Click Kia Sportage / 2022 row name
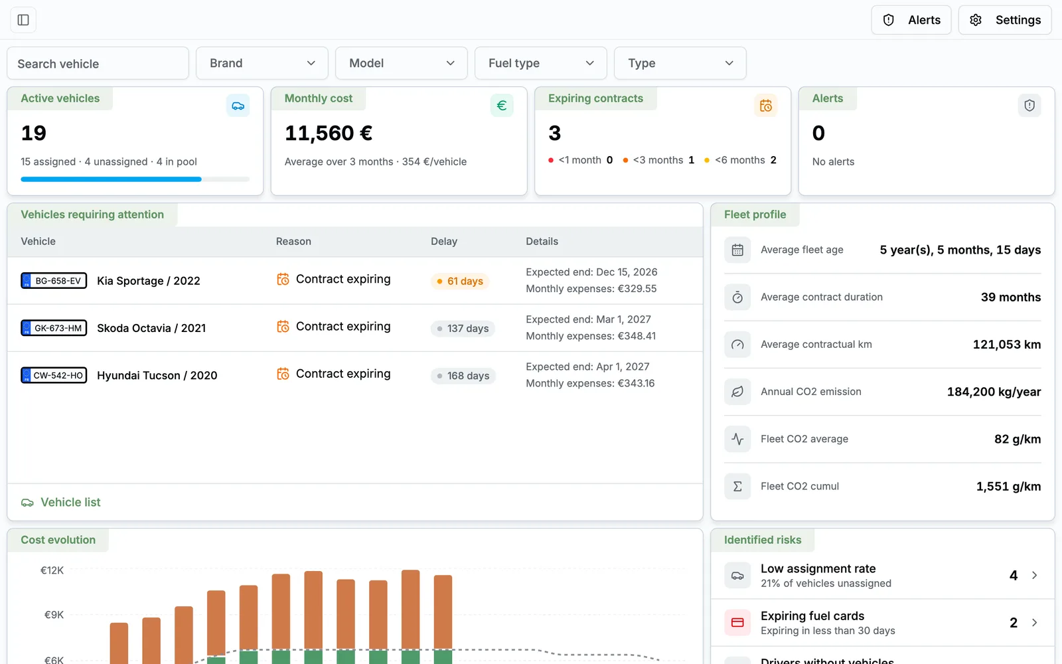 pyautogui.click(x=149, y=281)
